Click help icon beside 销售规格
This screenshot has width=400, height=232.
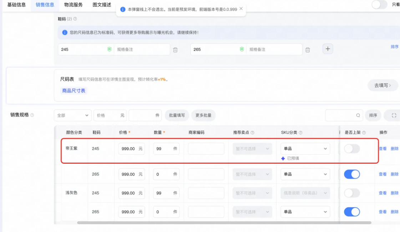(32, 115)
